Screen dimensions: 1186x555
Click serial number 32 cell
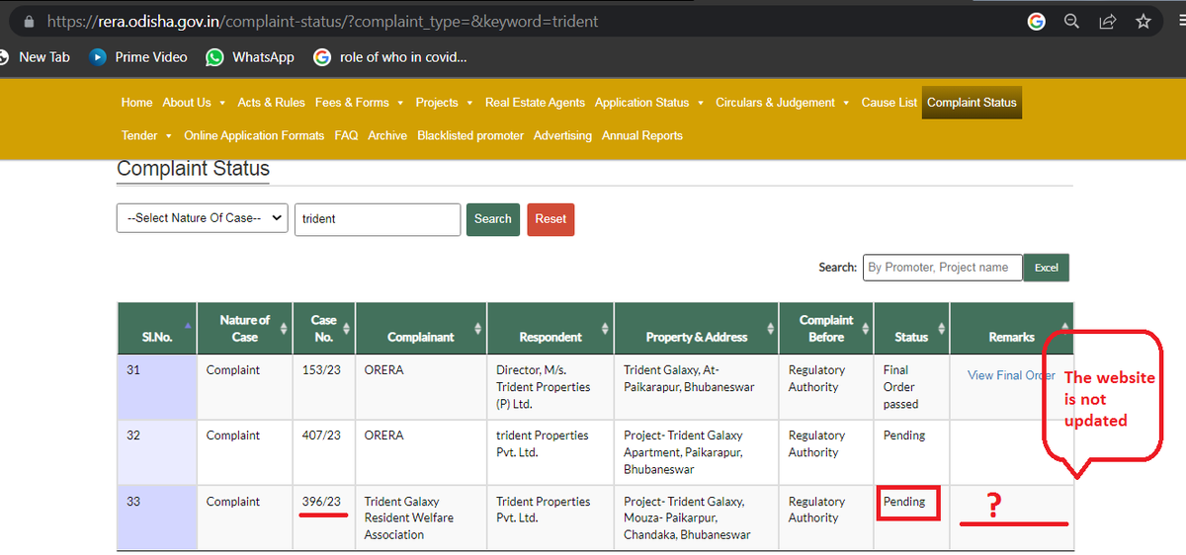[156, 452]
